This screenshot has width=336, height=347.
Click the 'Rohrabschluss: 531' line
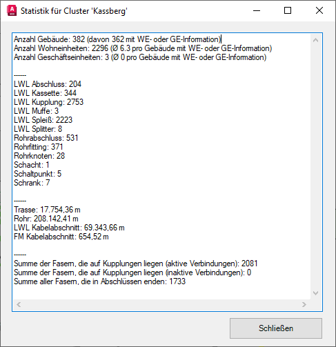click(x=46, y=138)
